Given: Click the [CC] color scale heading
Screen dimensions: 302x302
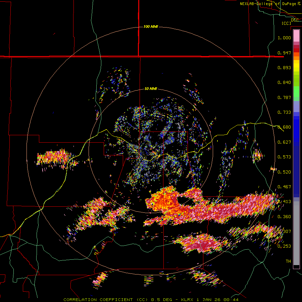Looking at the screenshot, I should [286, 23].
